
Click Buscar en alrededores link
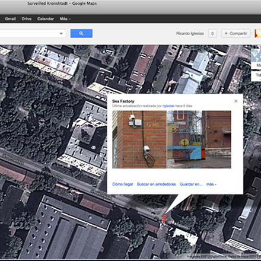pos(157,184)
